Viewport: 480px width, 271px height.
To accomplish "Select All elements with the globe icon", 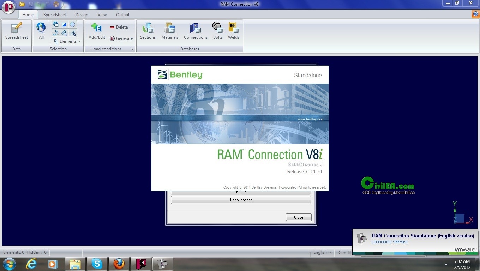I will point(41,31).
